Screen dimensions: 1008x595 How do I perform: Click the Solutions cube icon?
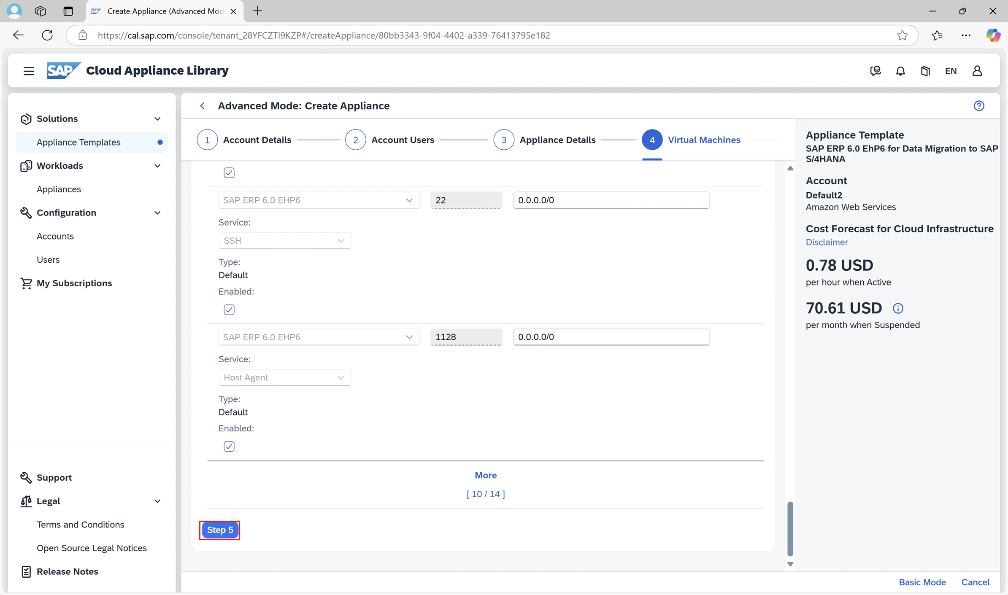[x=26, y=119]
